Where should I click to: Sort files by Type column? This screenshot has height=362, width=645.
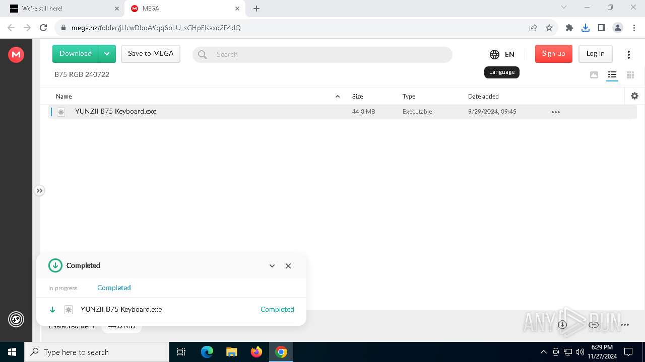click(x=409, y=97)
